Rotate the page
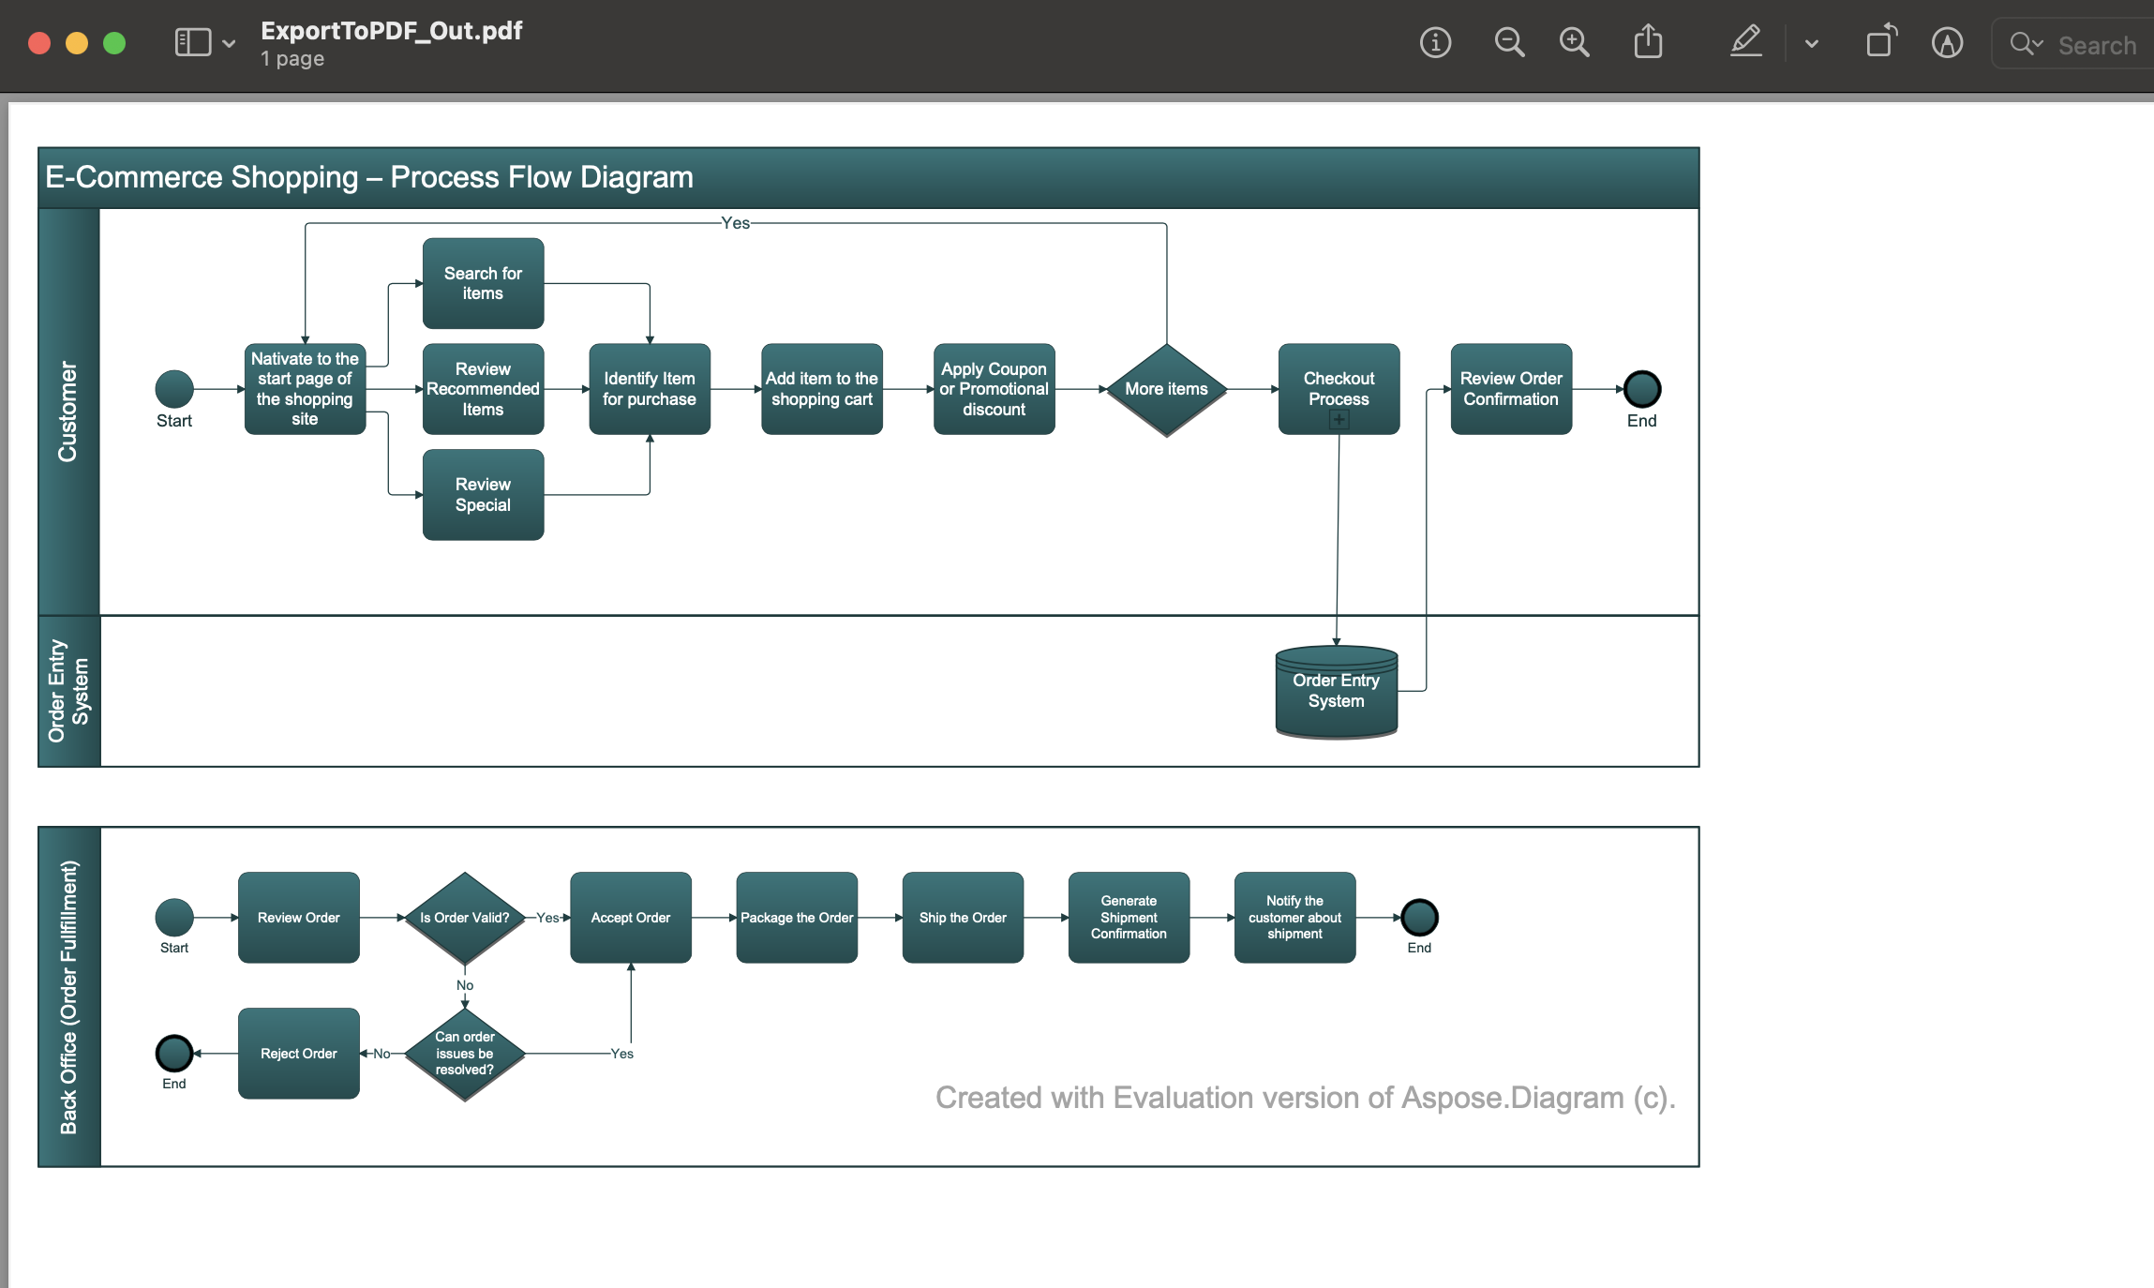Image resolution: width=2154 pixels, height=1288 pixels. [1880, 43]
